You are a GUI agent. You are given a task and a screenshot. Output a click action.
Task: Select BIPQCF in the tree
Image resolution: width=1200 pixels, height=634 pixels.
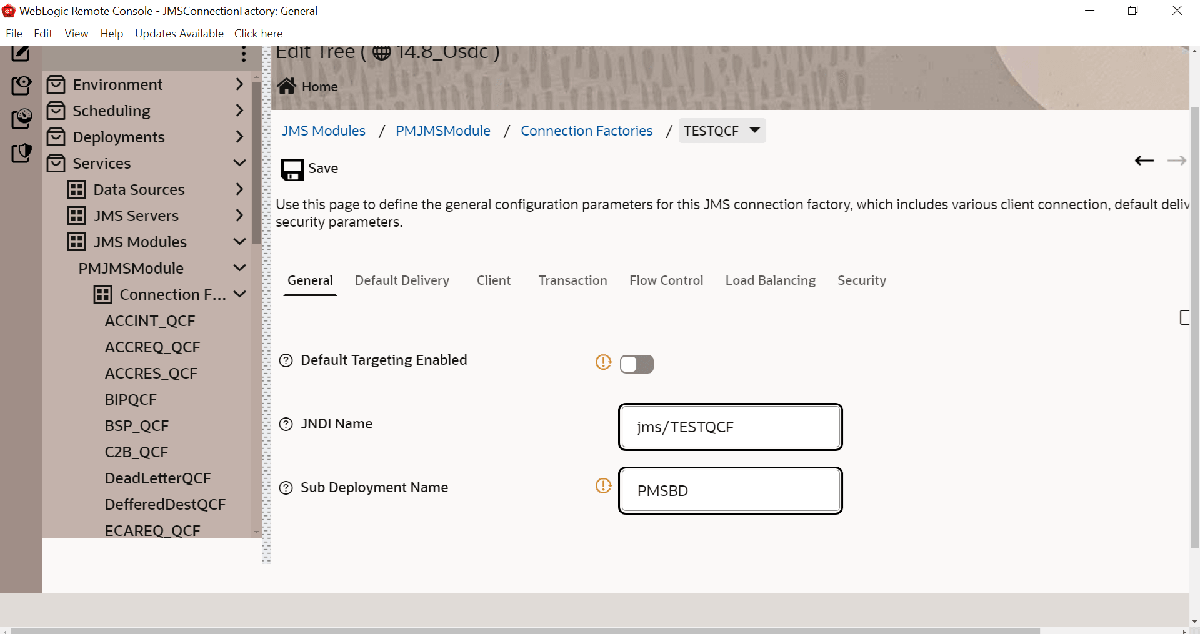click(131, 399)
